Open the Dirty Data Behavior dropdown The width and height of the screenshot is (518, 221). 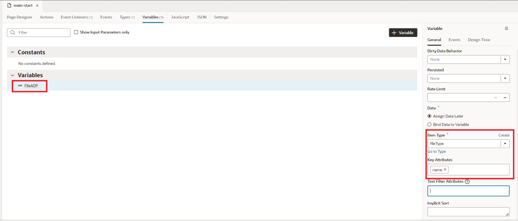coord(505,59)
